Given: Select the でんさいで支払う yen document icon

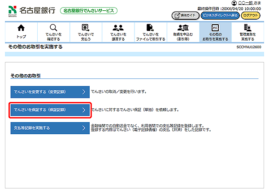Looking at the screenshot, I should pyautogui.click(x=86, y=28).
